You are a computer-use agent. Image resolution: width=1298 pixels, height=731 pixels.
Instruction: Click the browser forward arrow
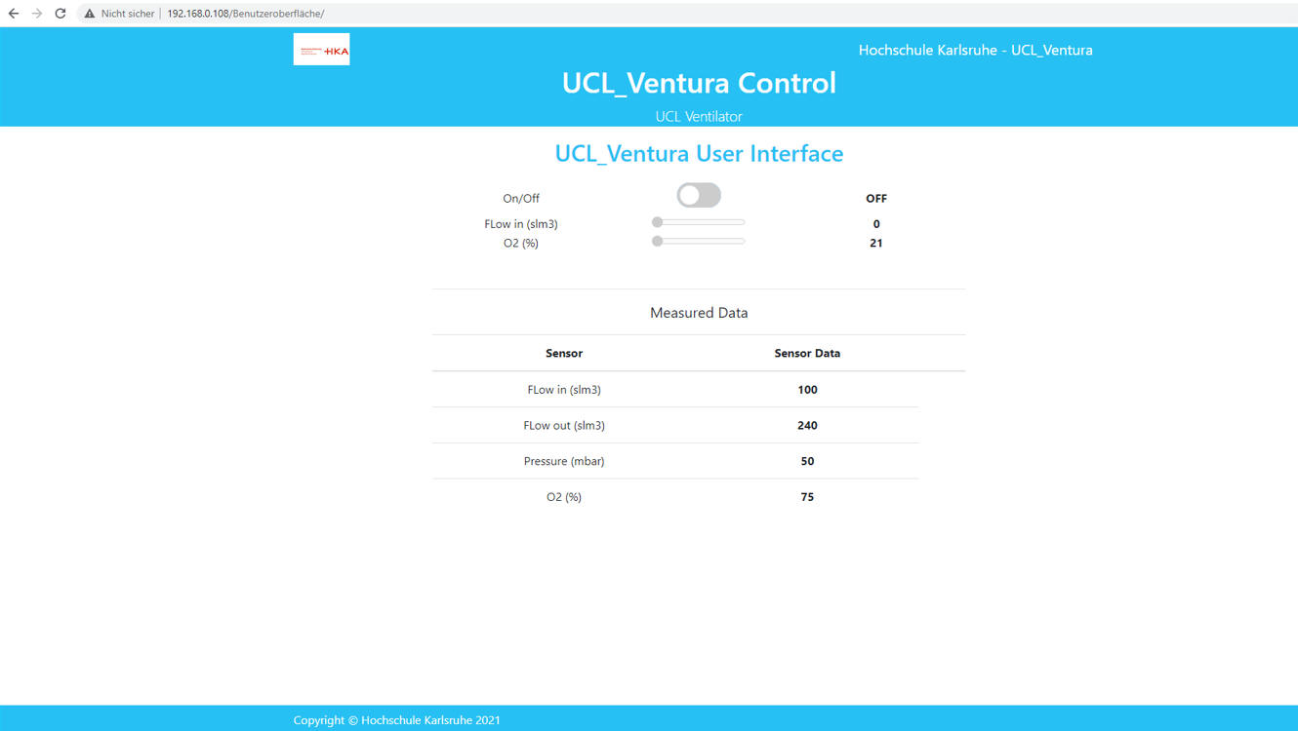click(37, 14)
